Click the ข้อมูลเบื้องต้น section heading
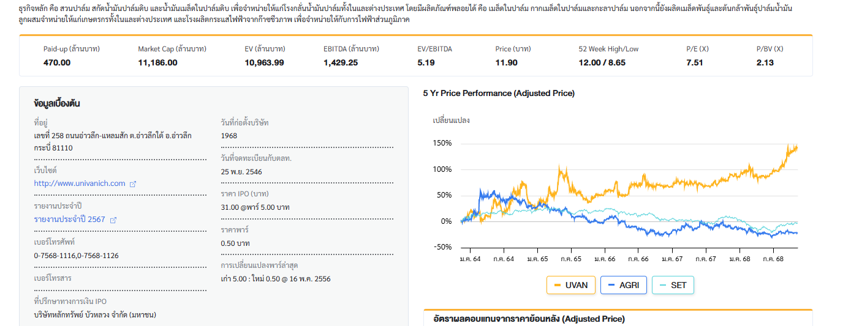The width and height of the screenshot is (851, 326). click(57, 103)
